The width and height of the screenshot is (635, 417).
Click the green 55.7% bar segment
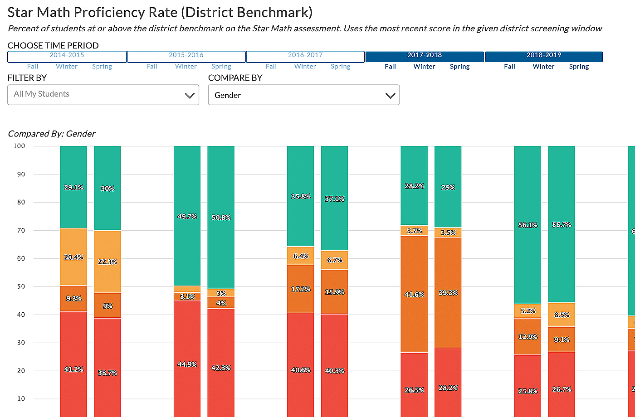[x=562, y=224]
